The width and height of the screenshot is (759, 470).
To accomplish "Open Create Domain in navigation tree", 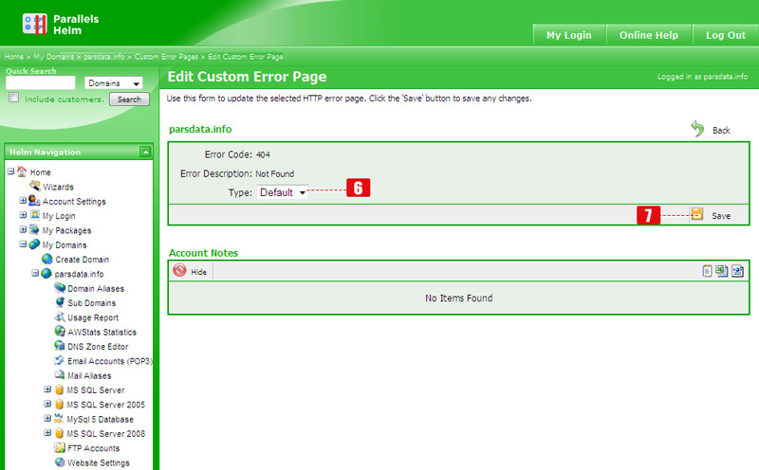I will pos(82,260).
